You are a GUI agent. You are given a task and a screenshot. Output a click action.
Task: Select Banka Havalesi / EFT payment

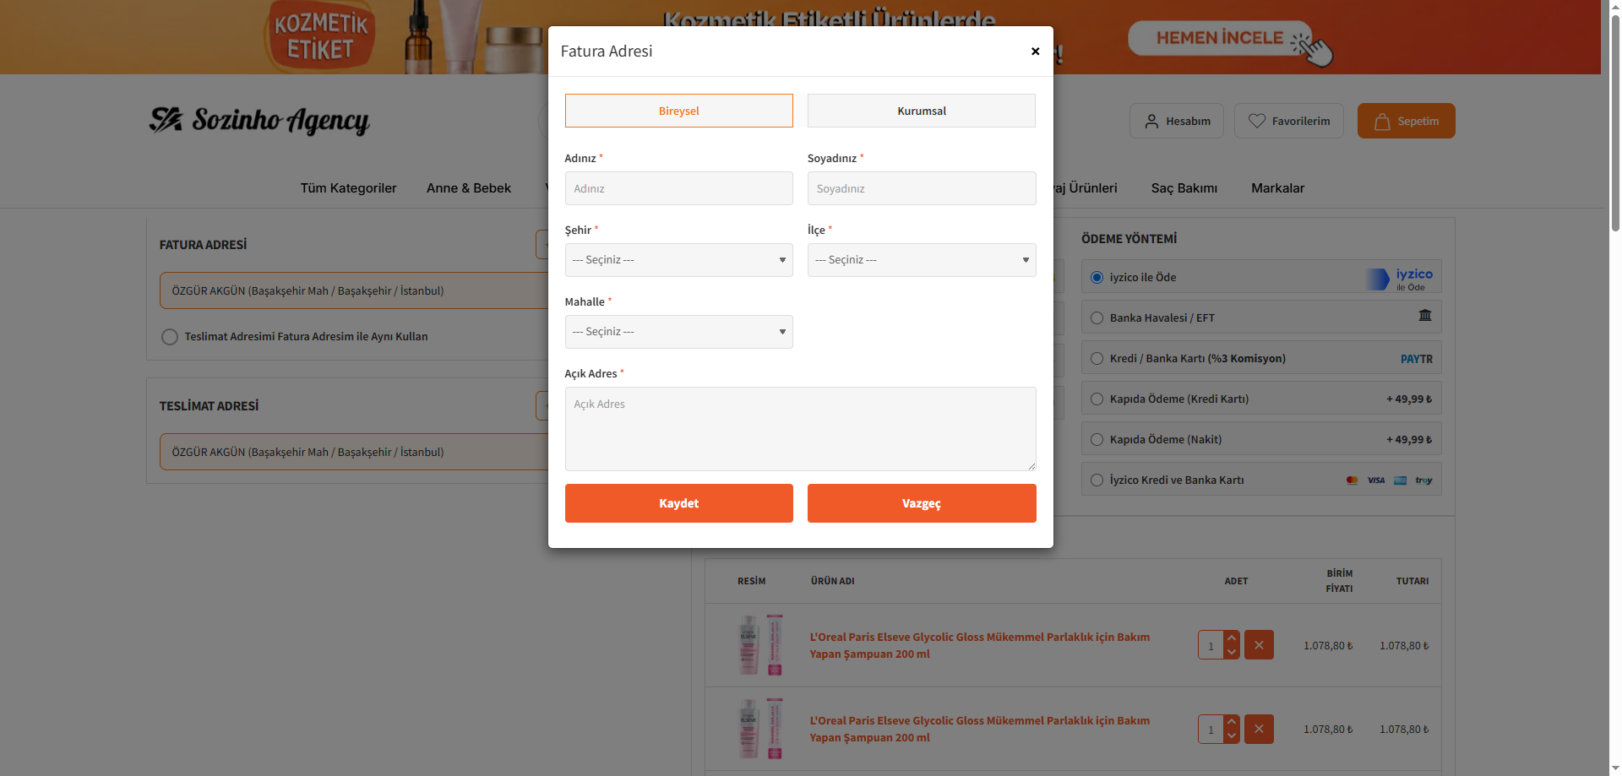click(1261, 317)
